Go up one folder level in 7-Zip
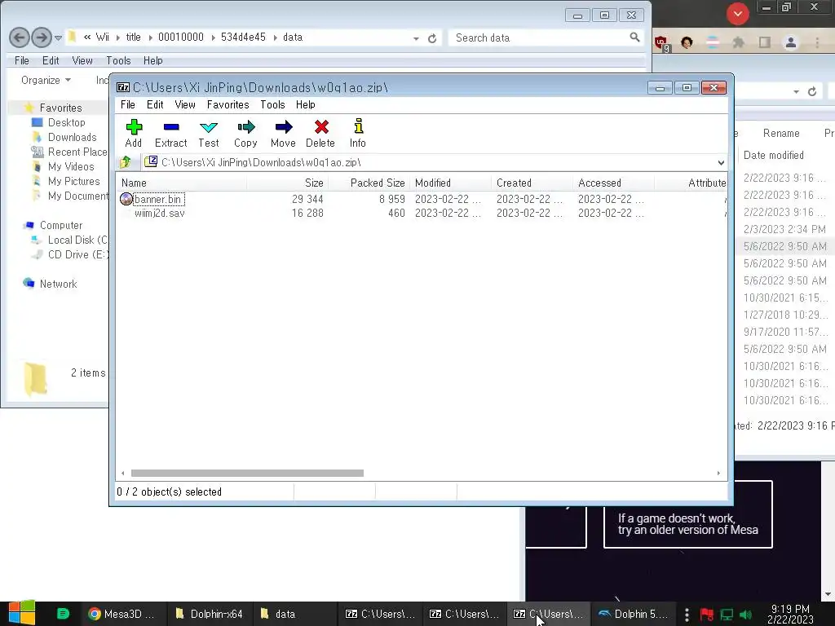835x626 pixels. pyautogui.click(x=126, y=162)
